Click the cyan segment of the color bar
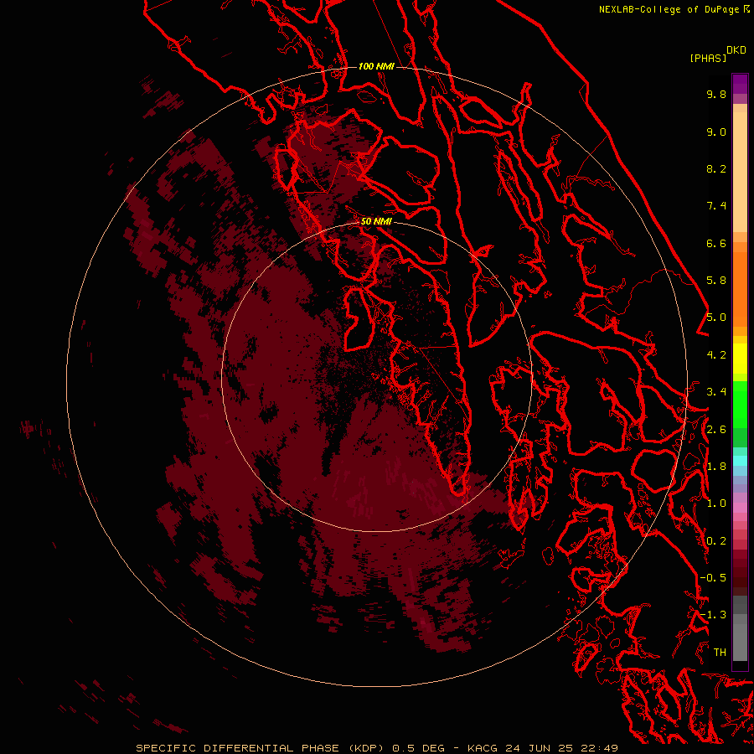 click(740, 461)
